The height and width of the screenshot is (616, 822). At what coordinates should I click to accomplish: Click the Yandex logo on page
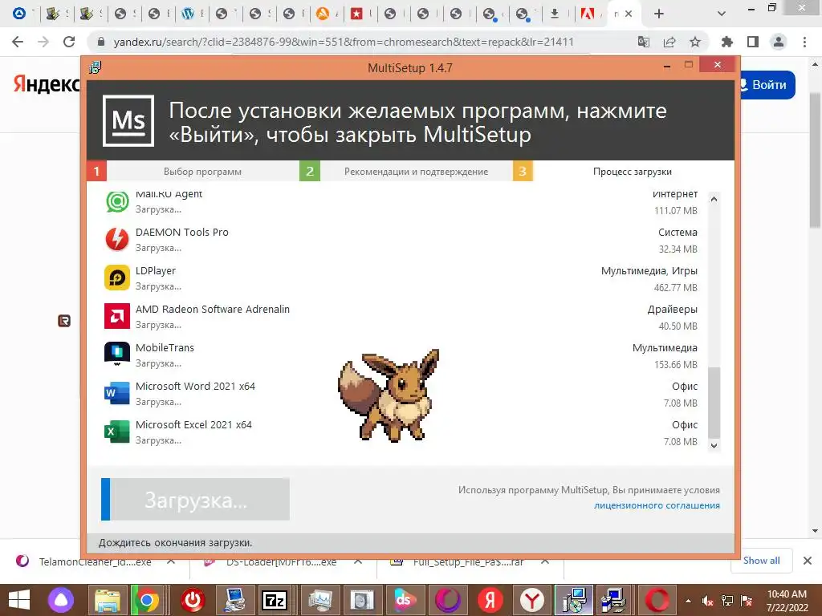pos(46,83)
